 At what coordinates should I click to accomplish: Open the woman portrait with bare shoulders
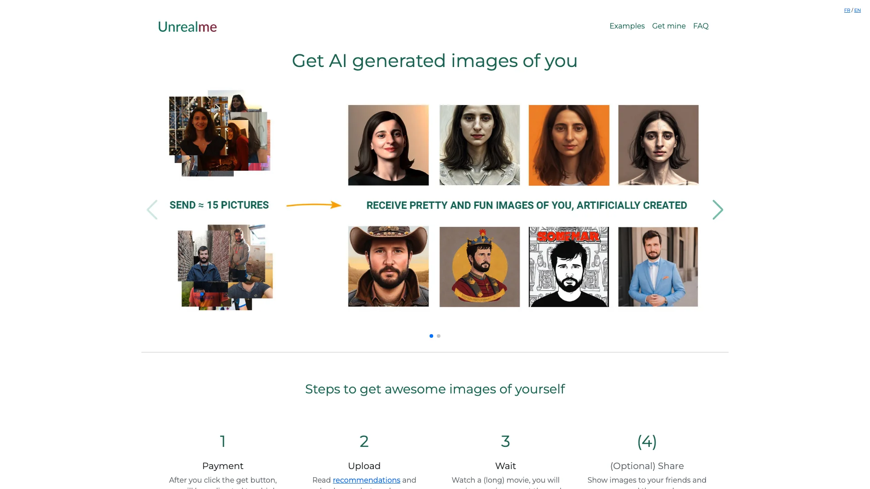click(658, 145)
